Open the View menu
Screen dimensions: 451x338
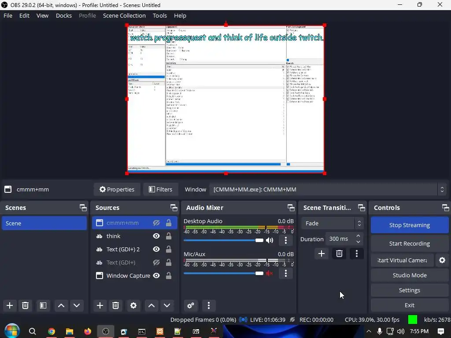(42, 15)
